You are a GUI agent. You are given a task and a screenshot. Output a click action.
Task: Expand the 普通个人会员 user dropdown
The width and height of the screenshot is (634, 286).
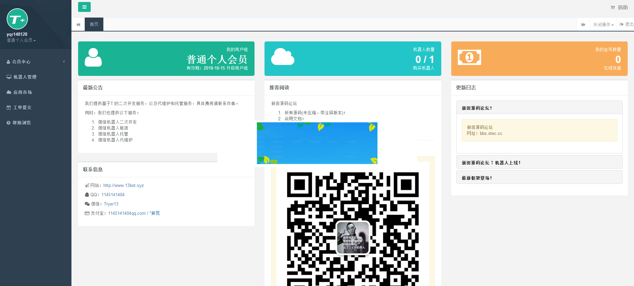21,40
